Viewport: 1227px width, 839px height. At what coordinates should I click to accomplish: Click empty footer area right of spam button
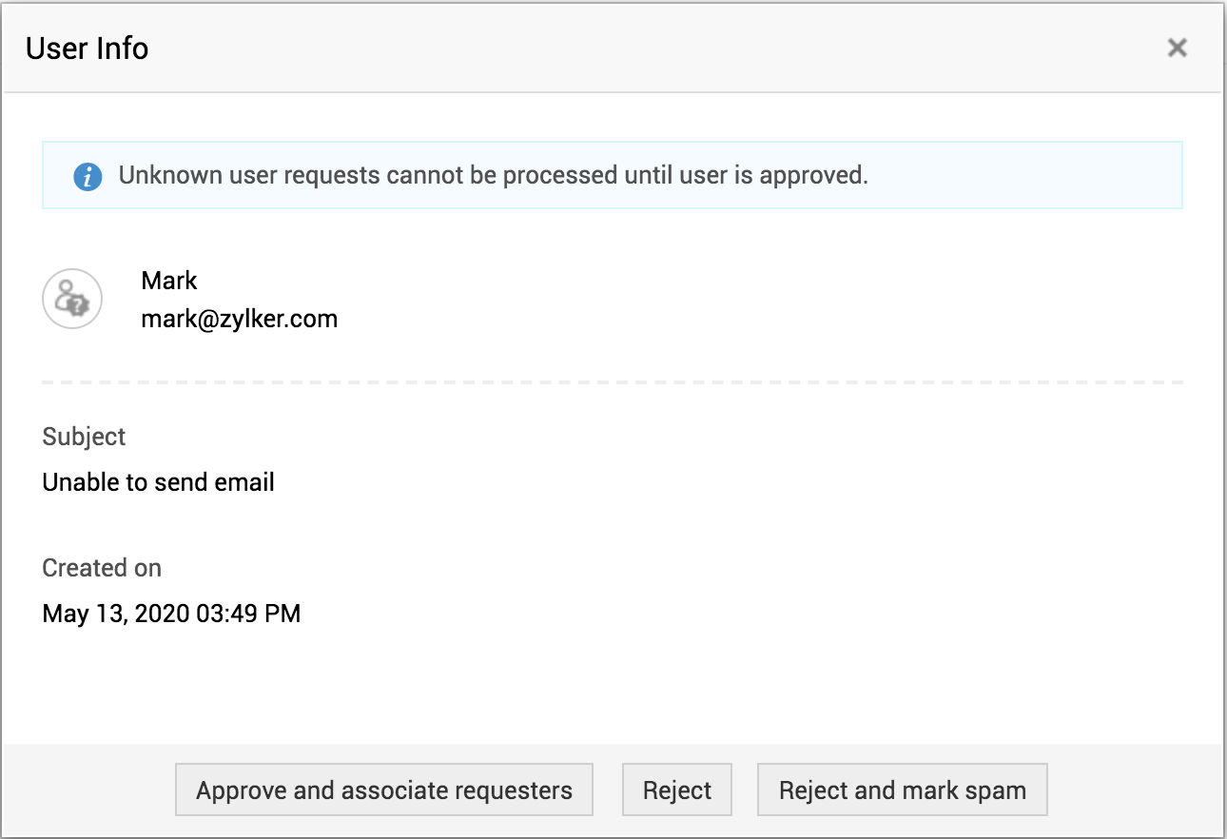pos(1132,790)
